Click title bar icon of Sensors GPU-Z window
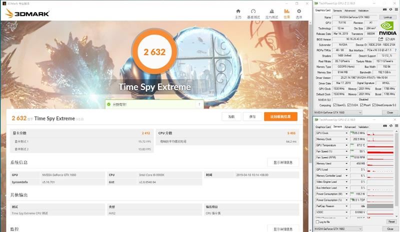 point(316,120)
